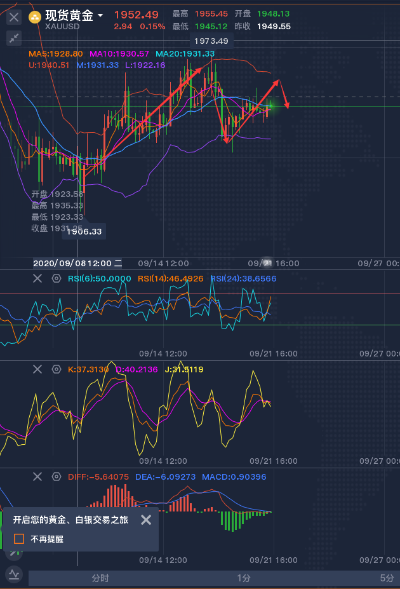Screen dimensions: 400x589
Task: Open the 现货黄金 symbol dropdown arrow
Action: tap(100, 15)
